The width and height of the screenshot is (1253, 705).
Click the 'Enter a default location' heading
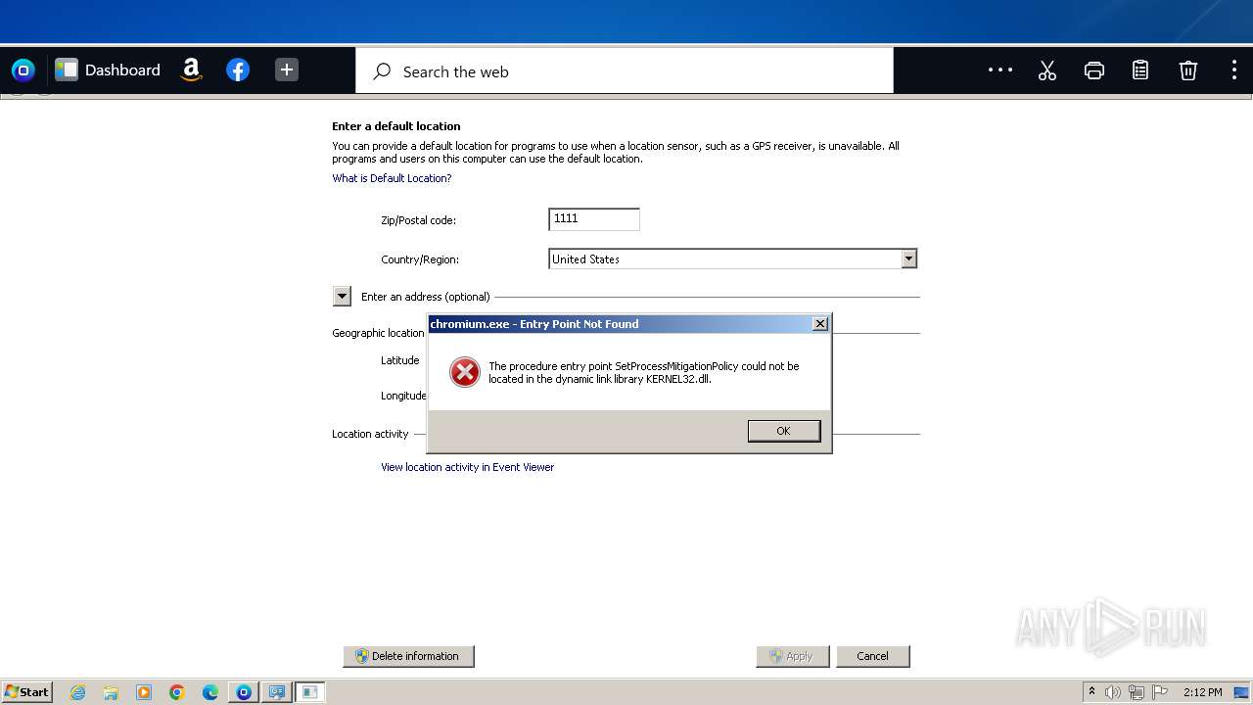coord(396,126)
